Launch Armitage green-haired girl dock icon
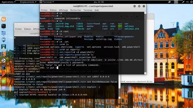The image size is (193, 108). coord(4,47)
